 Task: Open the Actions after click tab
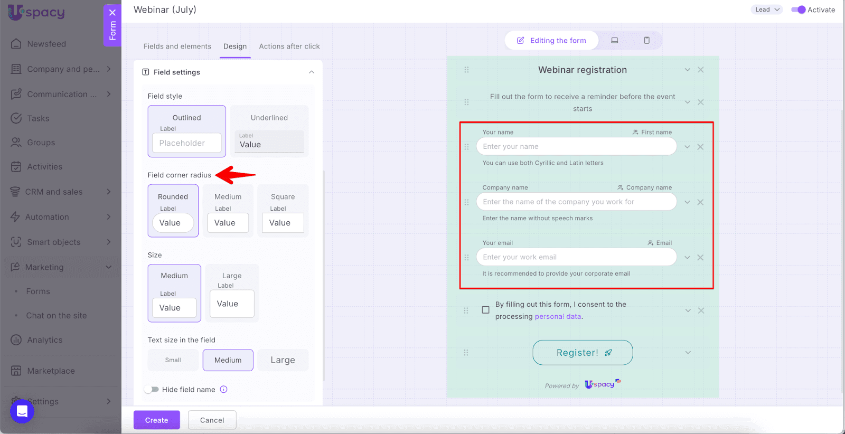(x=289, y=46)
